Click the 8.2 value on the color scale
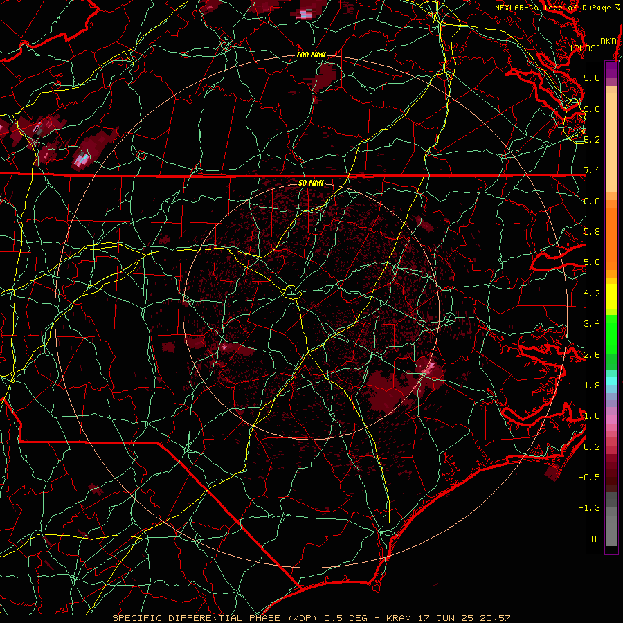Screen dimensions: 623x623 point(592,139)
